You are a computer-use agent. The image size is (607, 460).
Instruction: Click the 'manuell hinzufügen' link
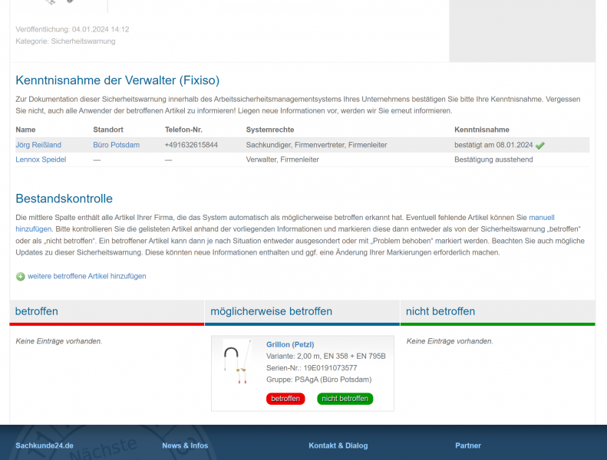click(541, 218)
